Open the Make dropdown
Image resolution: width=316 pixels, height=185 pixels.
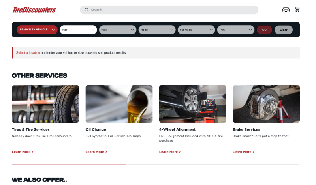118,30
